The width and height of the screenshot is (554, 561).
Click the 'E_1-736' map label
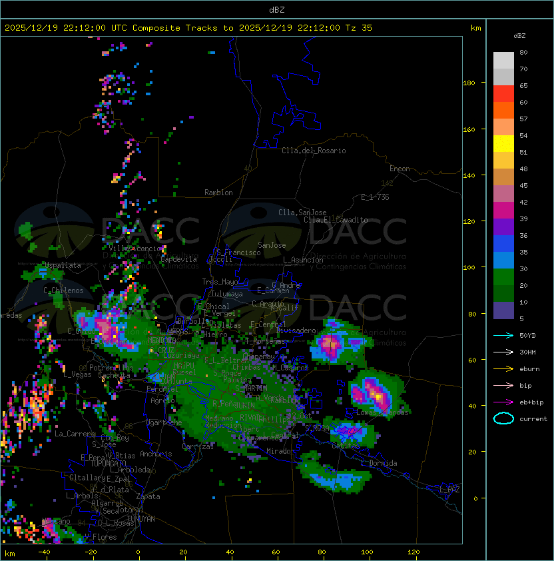(375, 197)
